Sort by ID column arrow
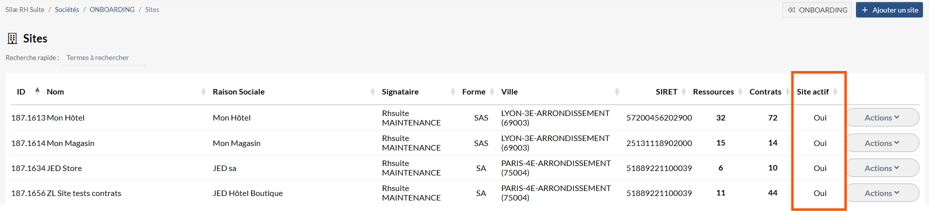The image size is (929, 211). (x=37, y=91)
